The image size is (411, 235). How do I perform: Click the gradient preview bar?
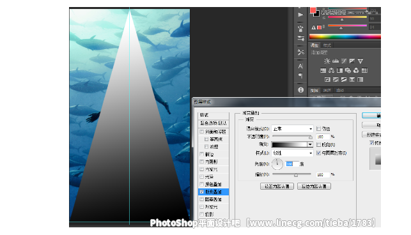[x=289, y=144]
